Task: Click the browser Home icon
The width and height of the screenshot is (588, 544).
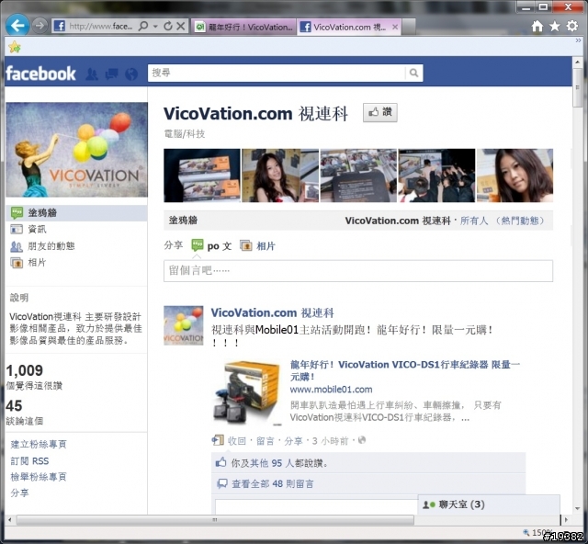Action: [537, 26]
